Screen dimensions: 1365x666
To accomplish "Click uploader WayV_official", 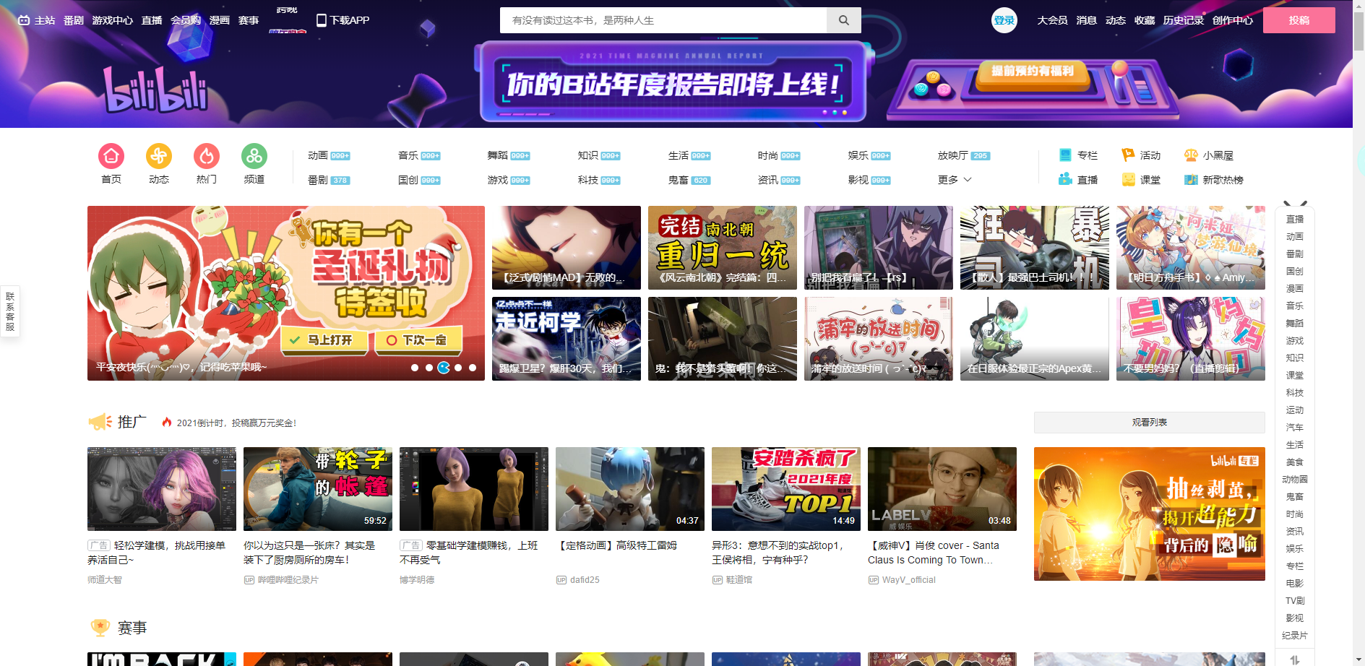I will pos(908,580).
